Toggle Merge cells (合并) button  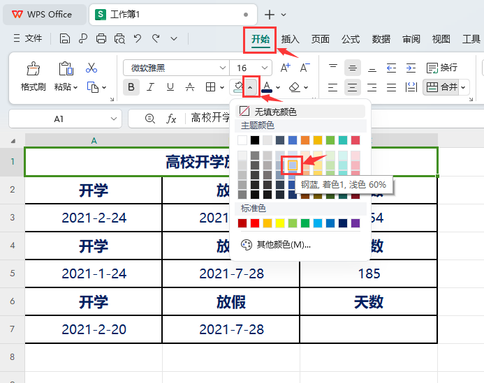point(441,87)
